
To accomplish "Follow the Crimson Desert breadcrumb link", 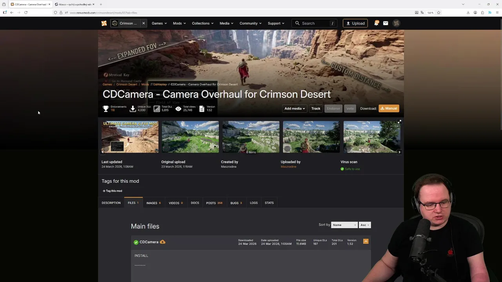I will point(127,84).
